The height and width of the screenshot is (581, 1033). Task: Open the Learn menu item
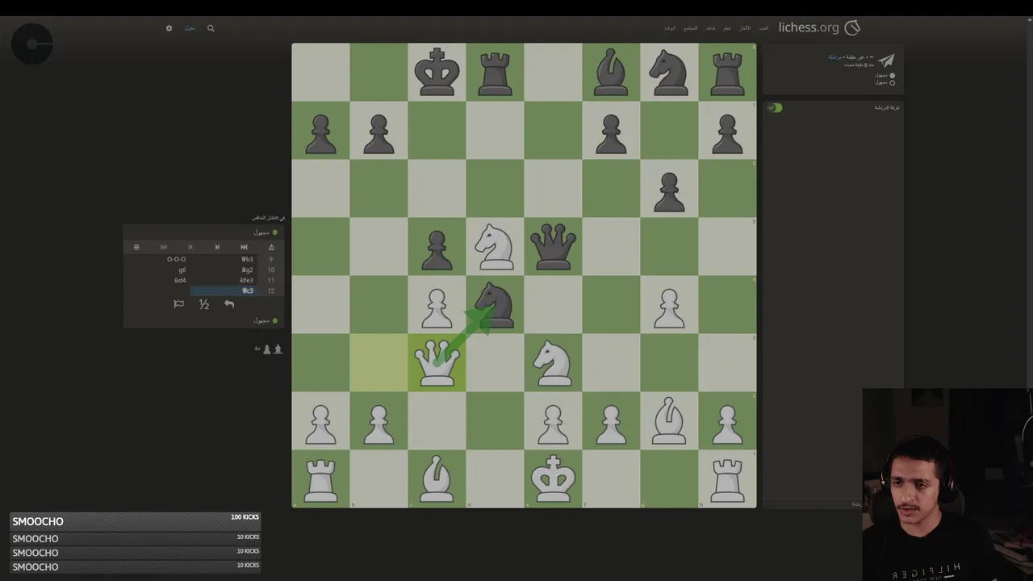pos(727,28)
